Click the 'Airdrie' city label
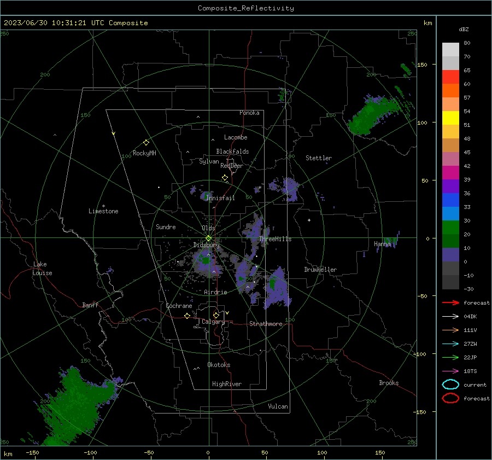The height and width of the screenshot is (460, 492). [215, 292]
